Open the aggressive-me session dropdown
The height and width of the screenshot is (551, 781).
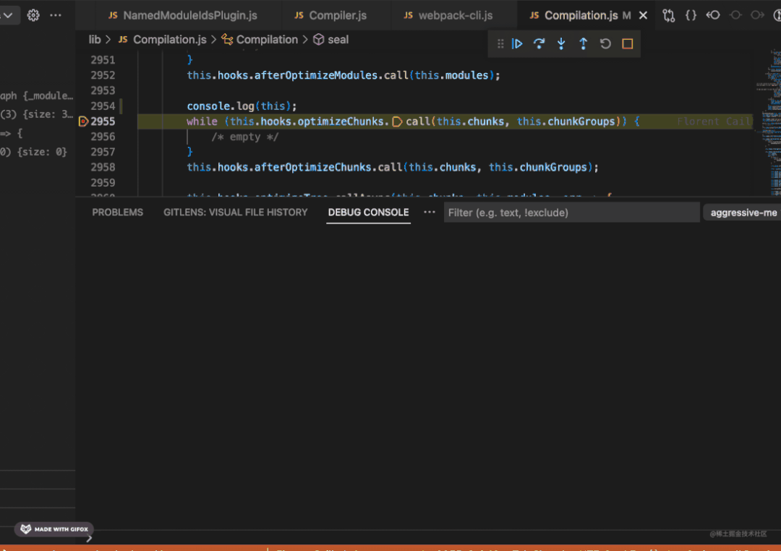coord(742,213)
